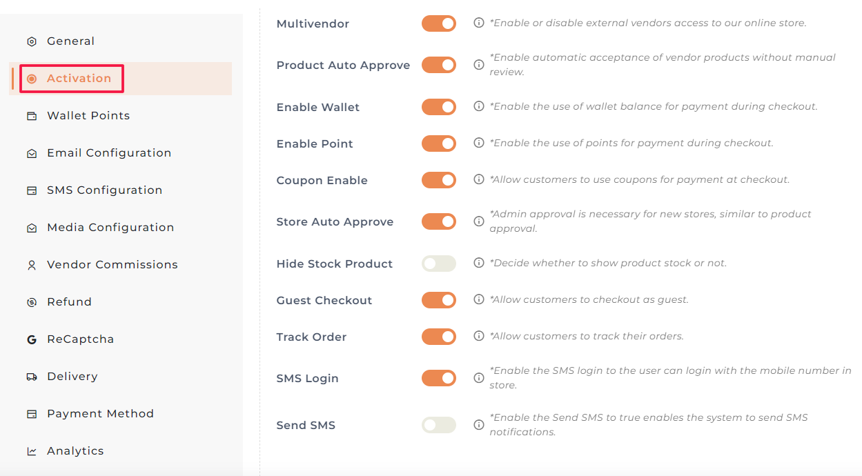The image size is (862, 476).
Task: Go to Payment Method settings
Action: coord(100,414)
